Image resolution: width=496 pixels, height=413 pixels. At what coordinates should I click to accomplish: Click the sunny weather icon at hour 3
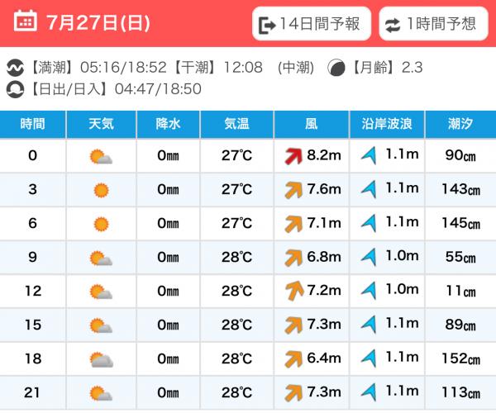click(x=101, y=190)
